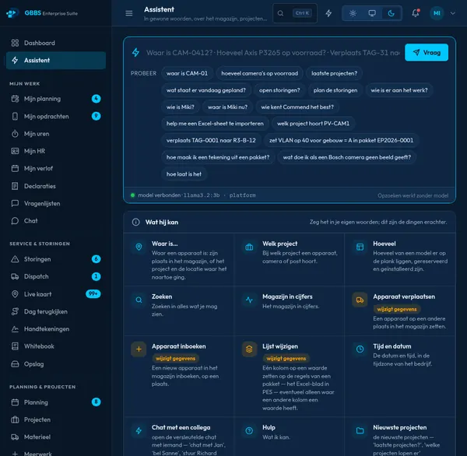Click the Opslag storage icon
Viewport: 467px width, 456px height.
15,364
